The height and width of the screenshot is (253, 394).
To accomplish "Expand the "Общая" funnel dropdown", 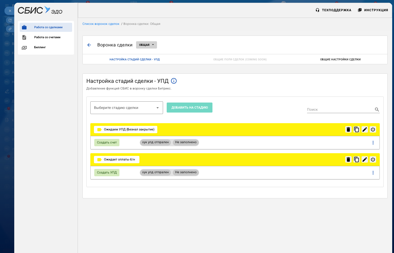I will pyautogui.click(x=146, y=45).
